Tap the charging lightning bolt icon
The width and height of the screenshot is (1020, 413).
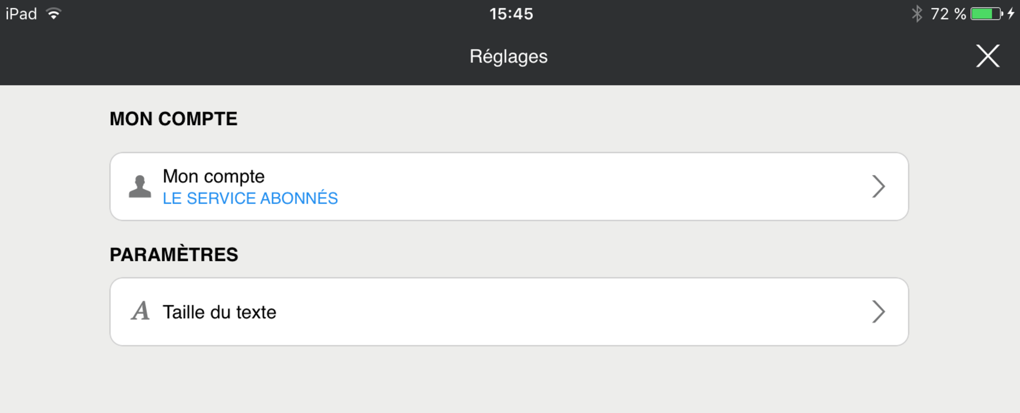pyautogui.click(x=1011, y=13)
